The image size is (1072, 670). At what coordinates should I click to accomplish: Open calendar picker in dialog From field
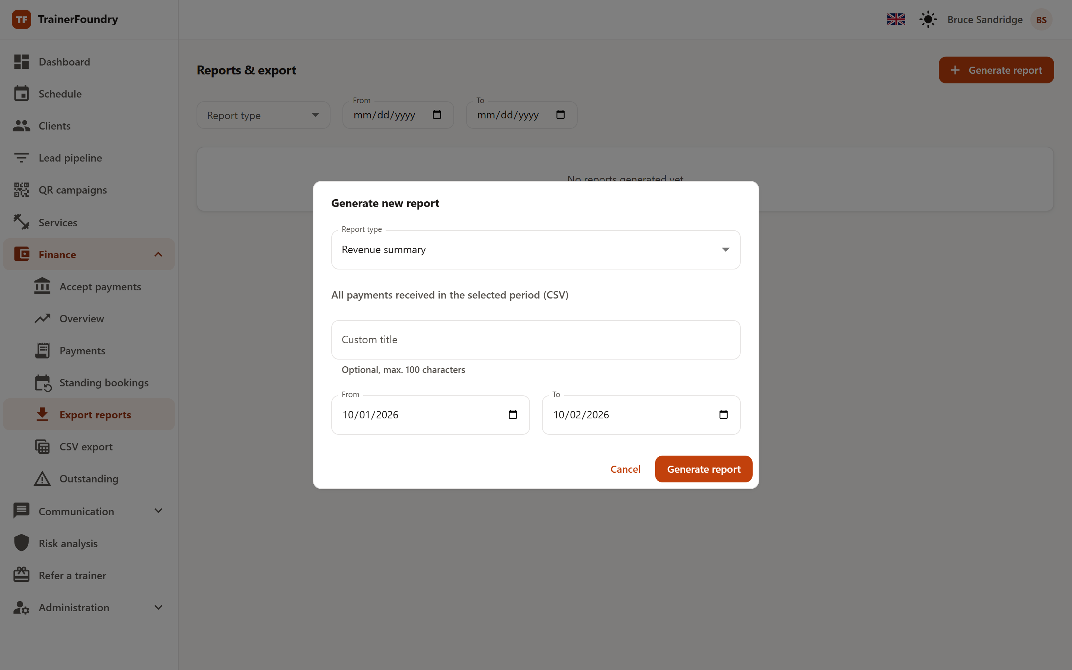click(513, 414)
